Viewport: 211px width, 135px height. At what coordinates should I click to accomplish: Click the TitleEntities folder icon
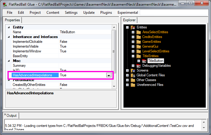(139, 56)
